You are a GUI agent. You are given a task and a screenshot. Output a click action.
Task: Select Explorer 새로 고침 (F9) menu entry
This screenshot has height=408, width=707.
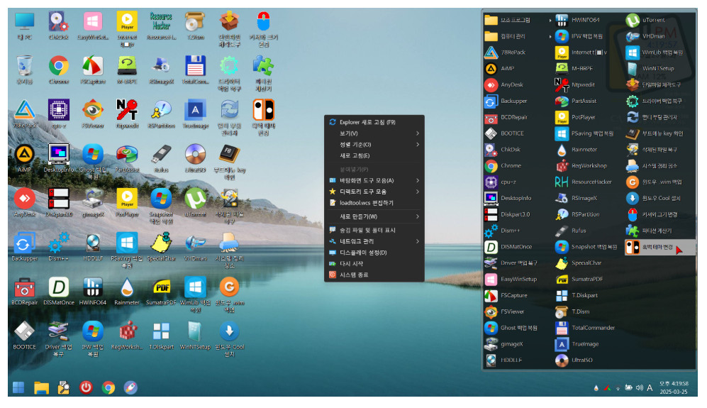point(374,122)
